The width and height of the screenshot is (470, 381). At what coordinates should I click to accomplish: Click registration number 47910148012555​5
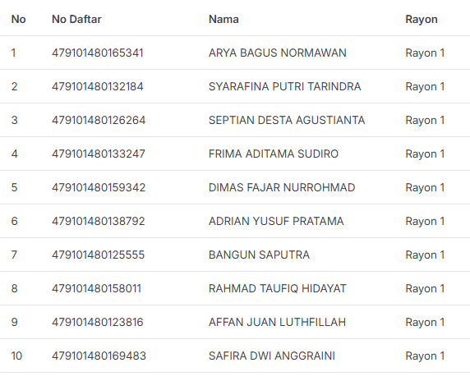pos(99,255)
